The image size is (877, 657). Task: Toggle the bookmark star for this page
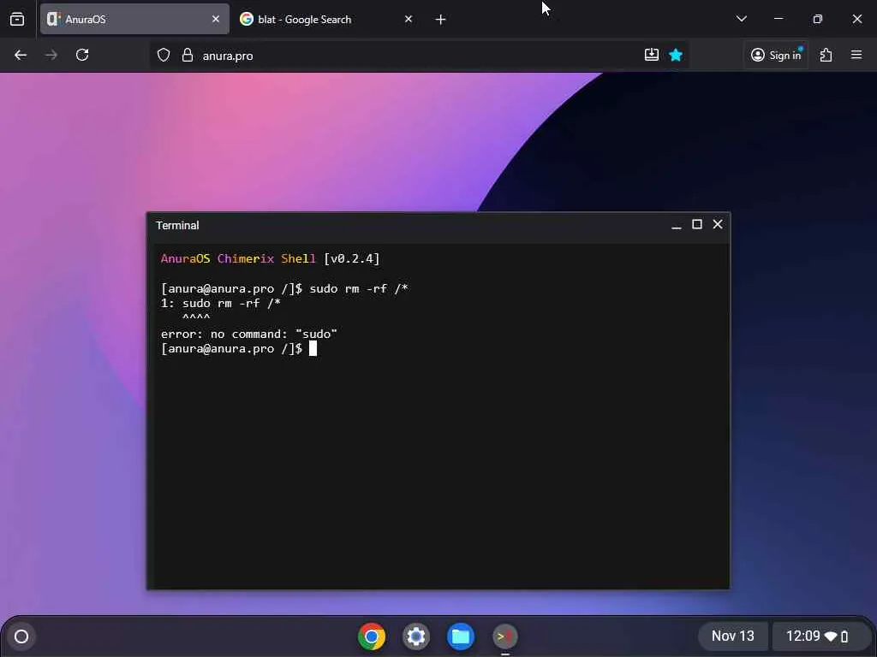tap(676, 55)
